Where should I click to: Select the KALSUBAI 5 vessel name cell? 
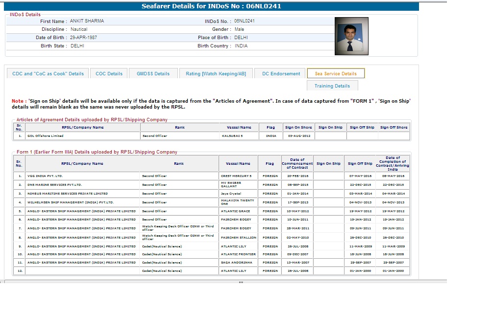pos(232,136)
